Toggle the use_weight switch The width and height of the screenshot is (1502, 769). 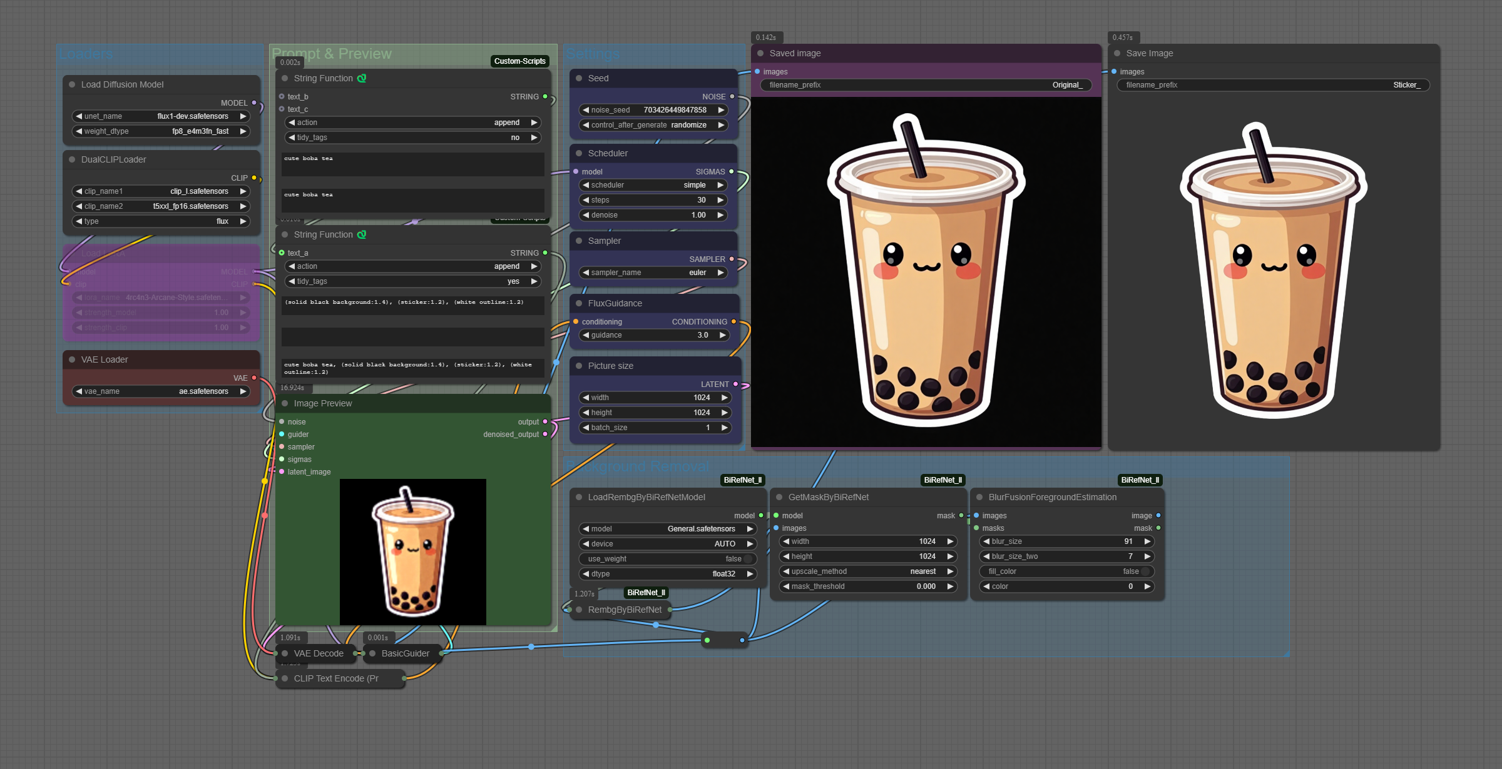coord(747,559)
